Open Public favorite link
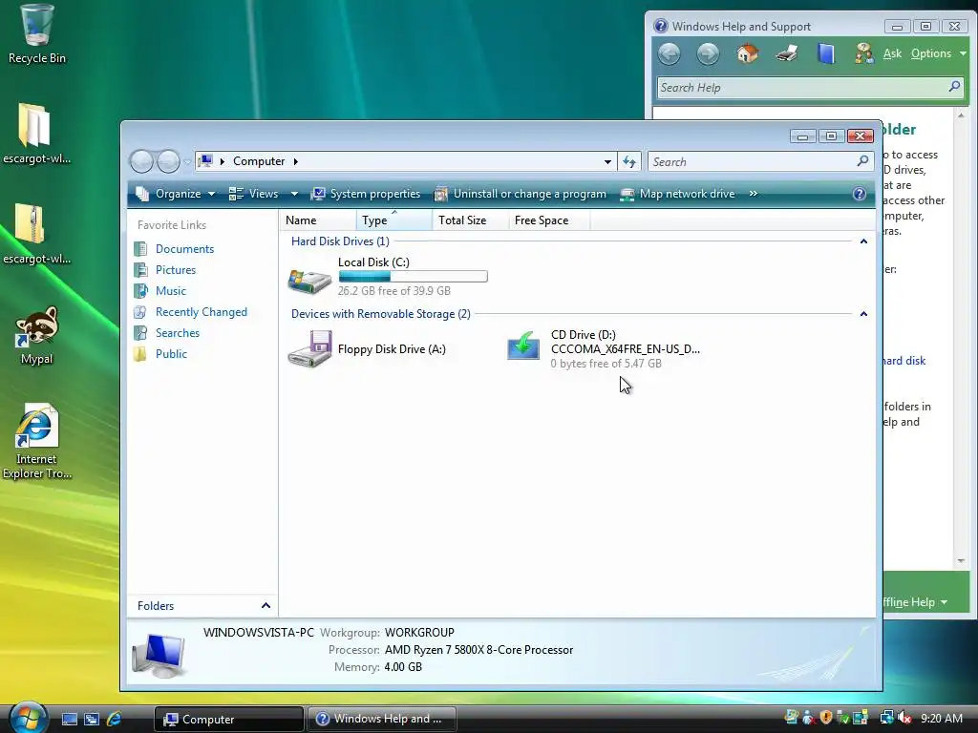Viewport: 978px width, 733px height. [171, 354]
